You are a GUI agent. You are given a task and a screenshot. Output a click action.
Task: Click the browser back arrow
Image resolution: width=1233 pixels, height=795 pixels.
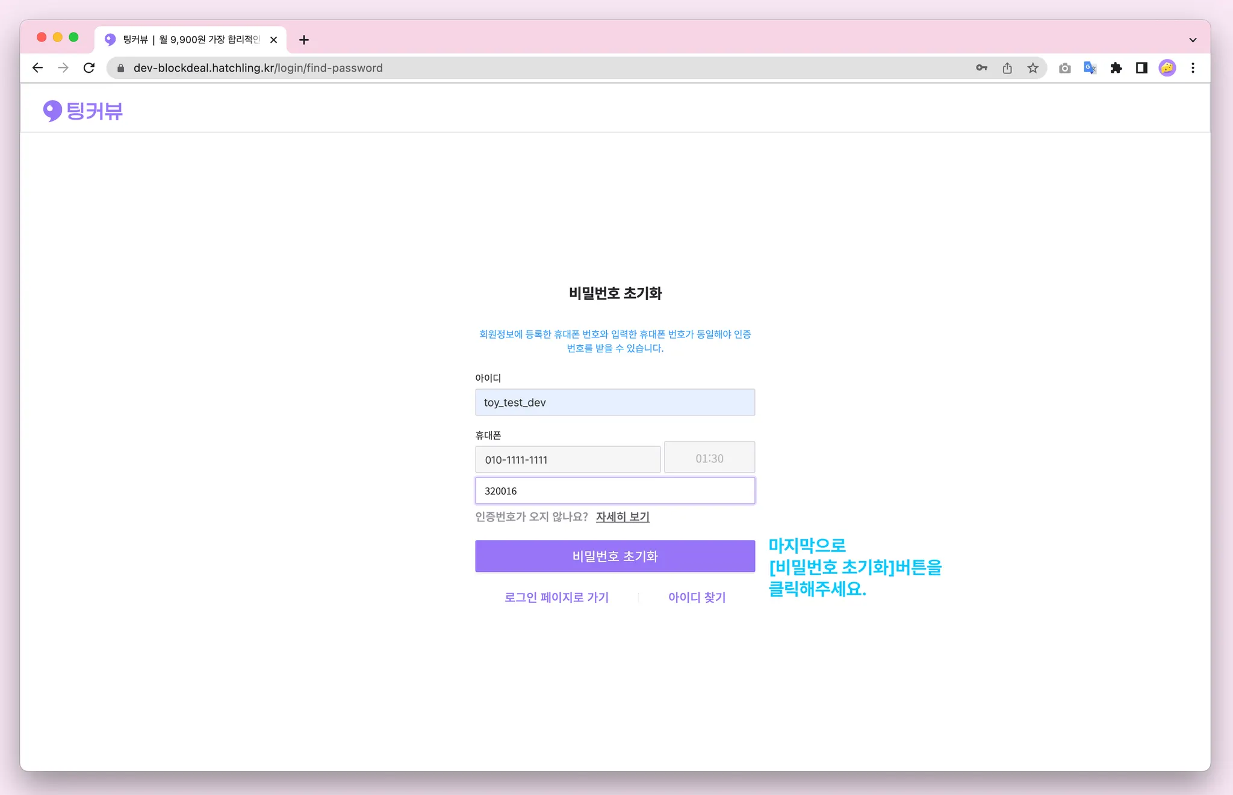37,68
